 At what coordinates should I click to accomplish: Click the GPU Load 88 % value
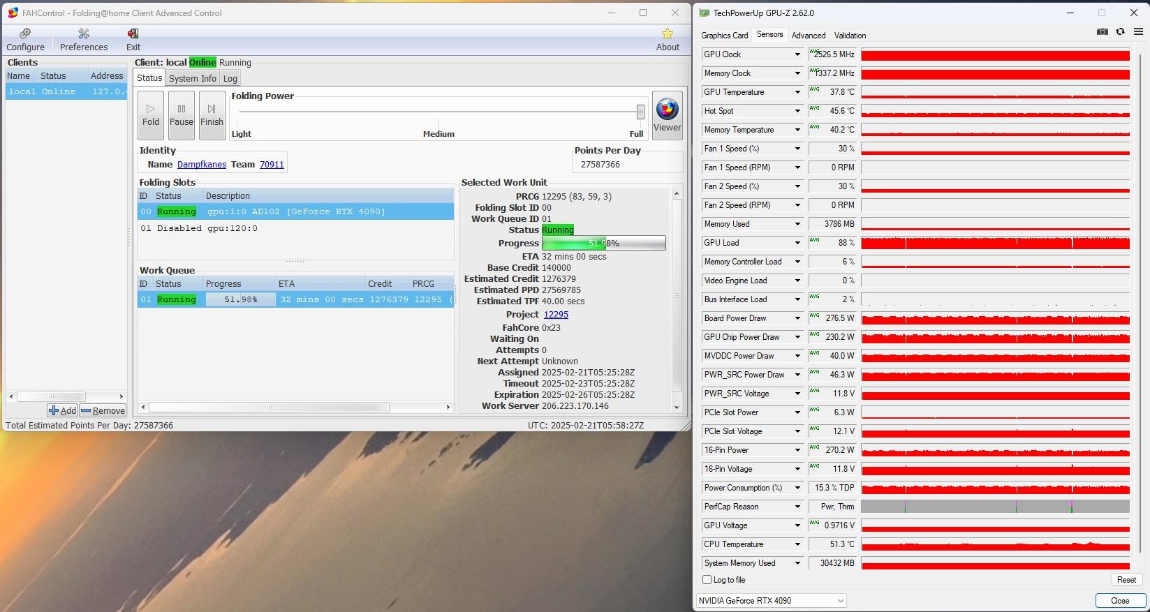(833, 243)
